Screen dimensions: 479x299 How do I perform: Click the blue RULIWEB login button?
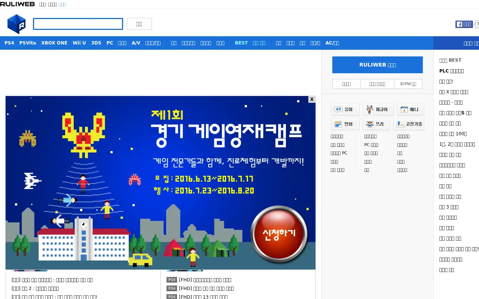pos(378,65)
